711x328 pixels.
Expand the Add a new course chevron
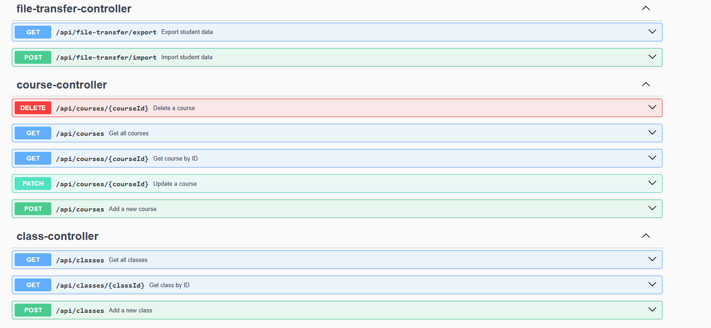pos(652,208)
